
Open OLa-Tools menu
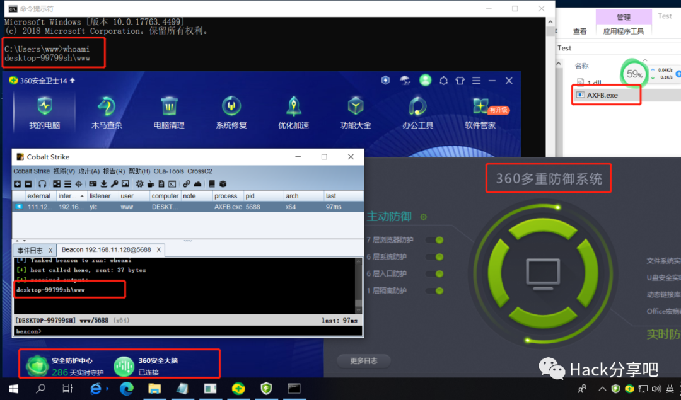[x=169, y=171]
